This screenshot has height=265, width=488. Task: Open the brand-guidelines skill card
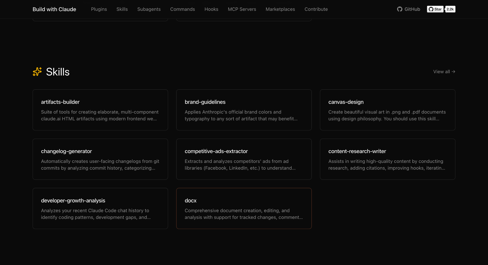[244, 110]
